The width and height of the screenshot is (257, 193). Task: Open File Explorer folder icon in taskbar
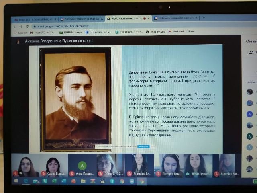point(83,181)
